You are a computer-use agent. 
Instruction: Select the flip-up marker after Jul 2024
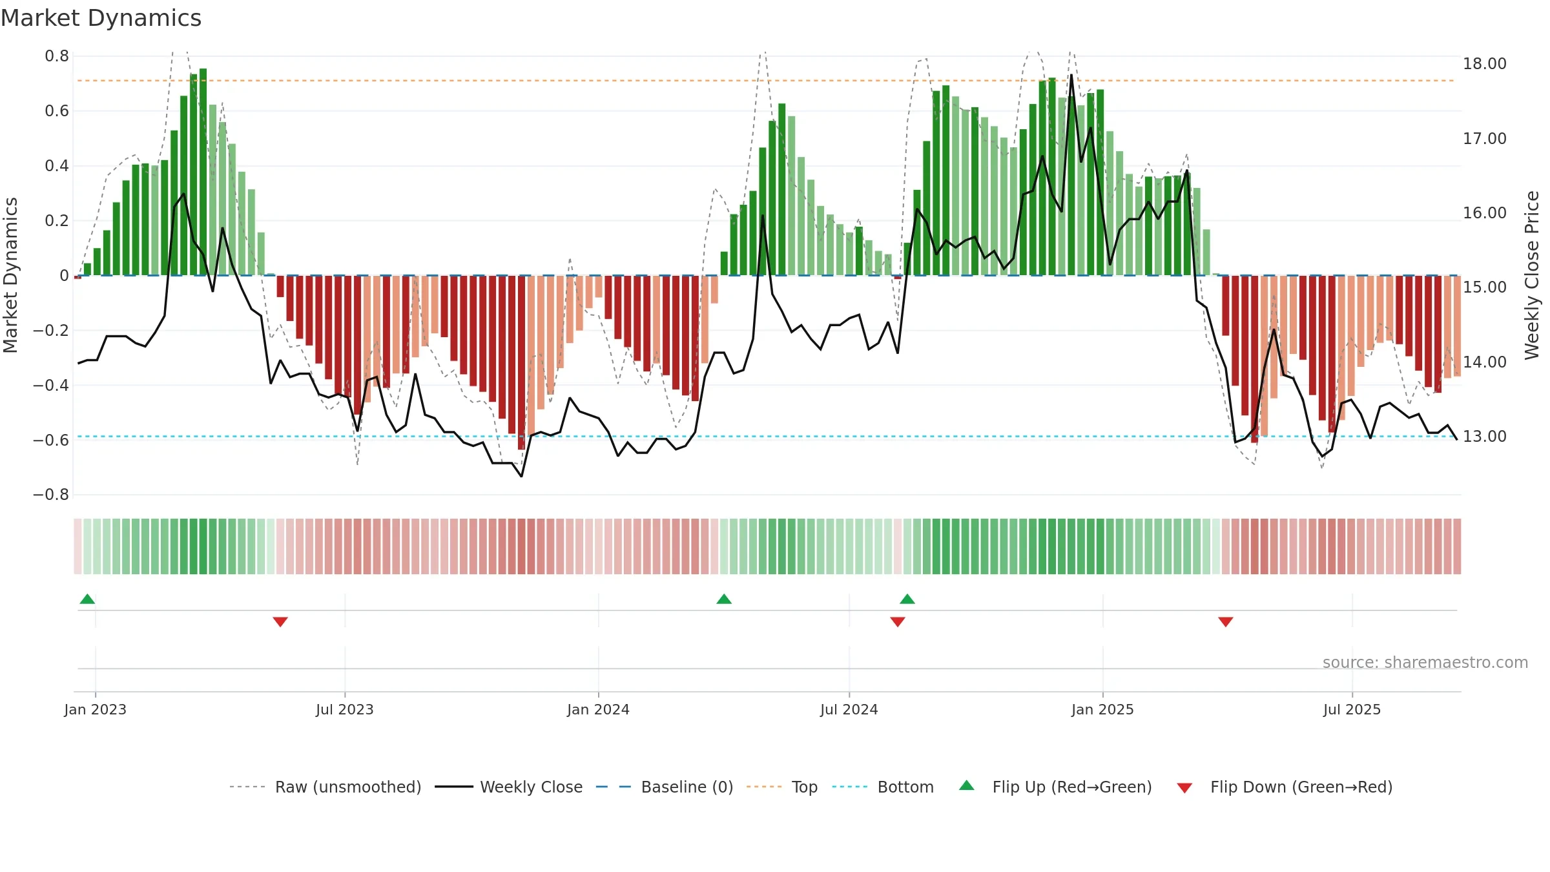tap(907, 599)
